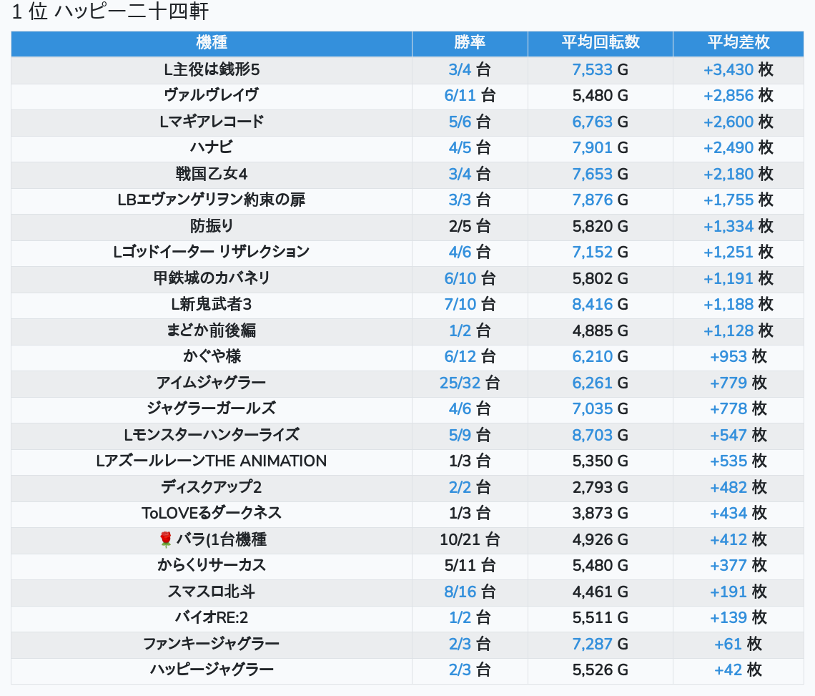
Task: Select the 3/3 win rate for LBエヴァンゲリヲン
Action: click(460, 200)
